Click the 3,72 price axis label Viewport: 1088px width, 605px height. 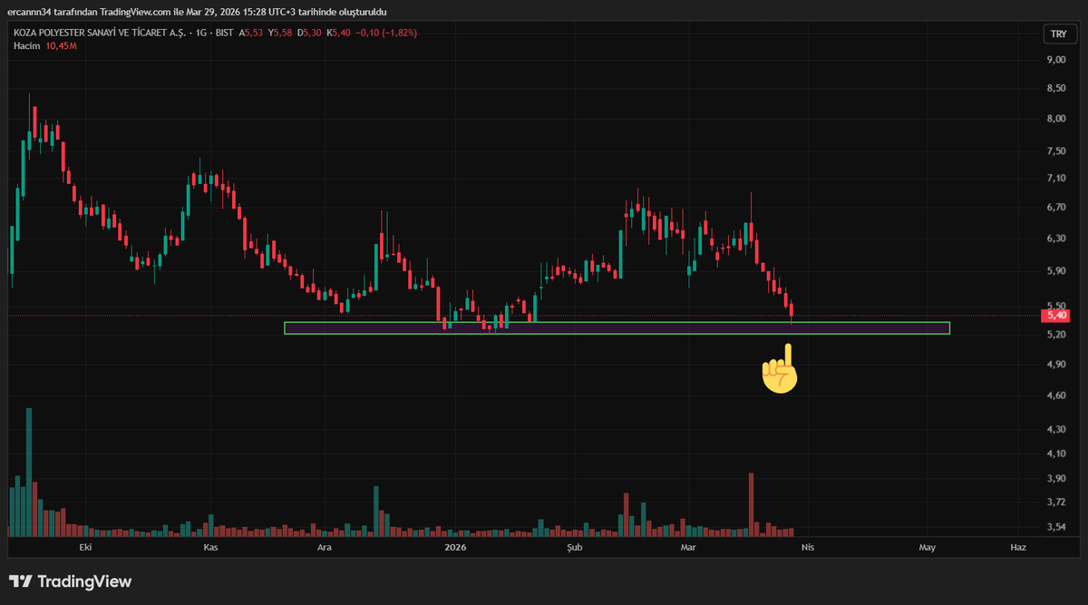pyautogui.click(x=1056, y=503)
